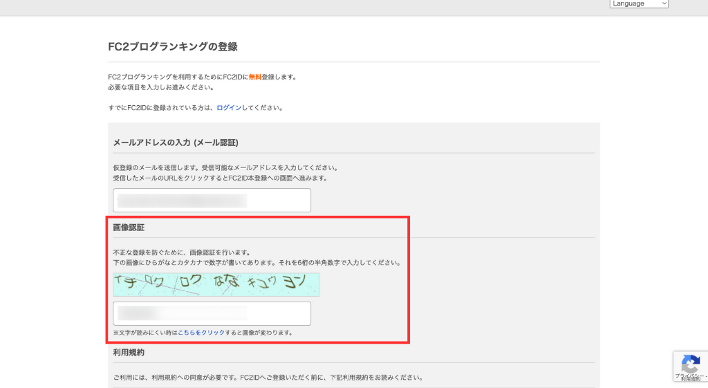Click the 画像認証 section heading
This screenshot has width=708, height=388.
[x=129, y=228]
